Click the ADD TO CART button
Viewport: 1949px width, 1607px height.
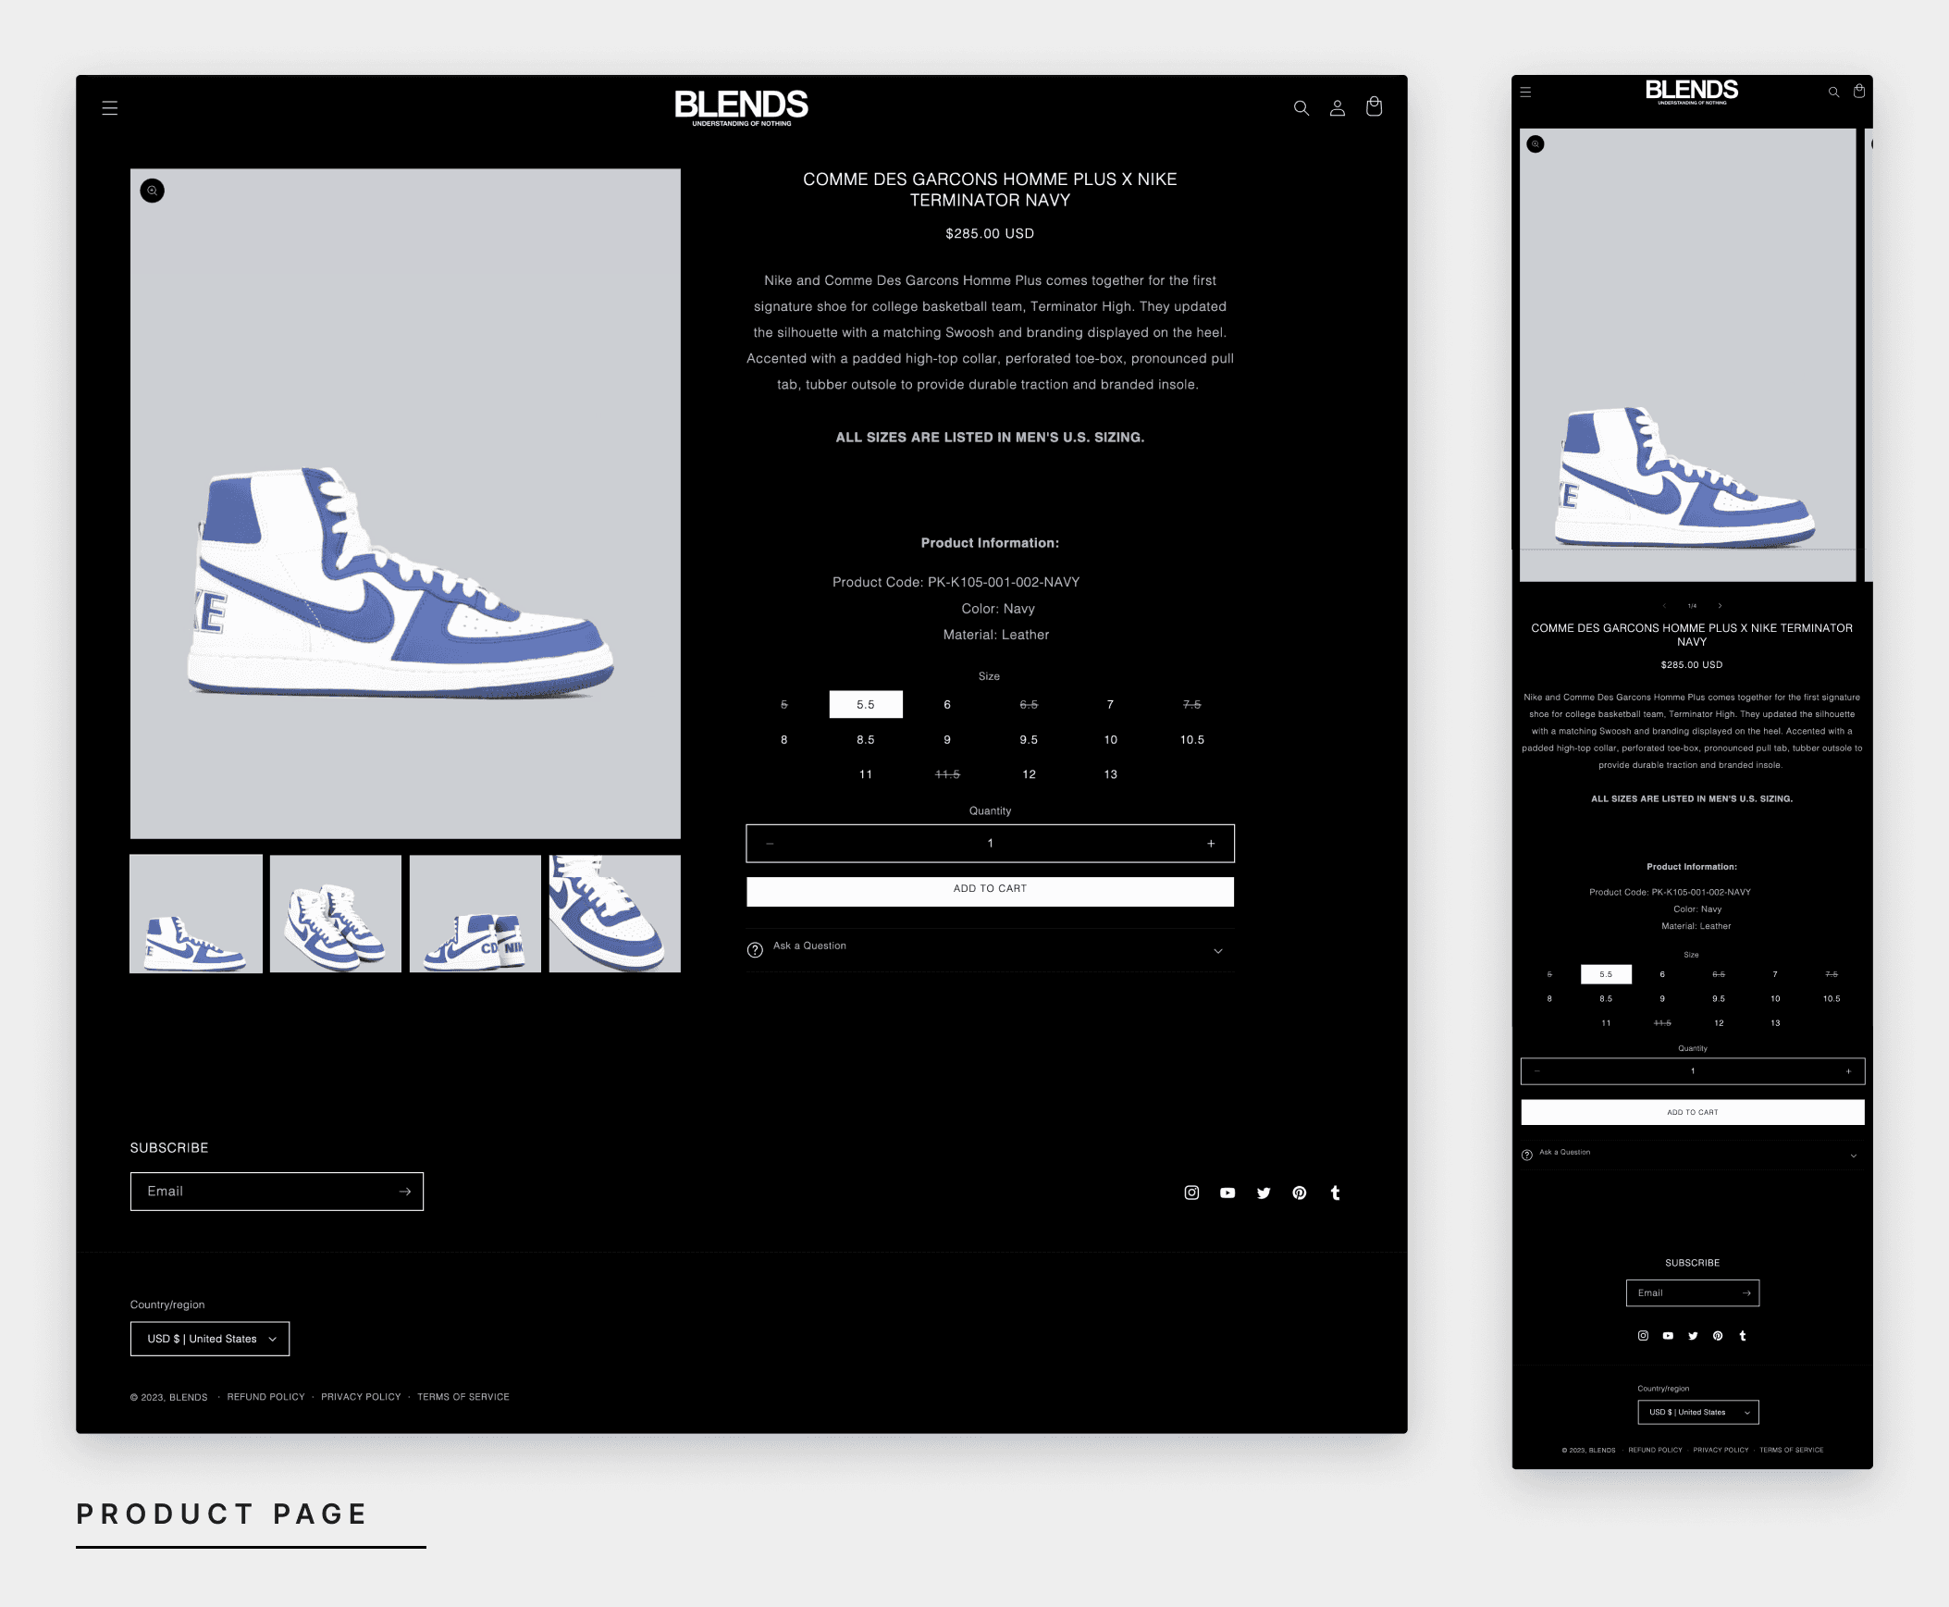989,887
